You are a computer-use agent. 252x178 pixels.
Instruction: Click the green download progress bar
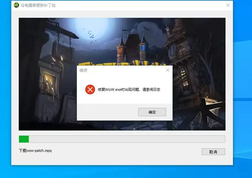click(x=122, y=139)
